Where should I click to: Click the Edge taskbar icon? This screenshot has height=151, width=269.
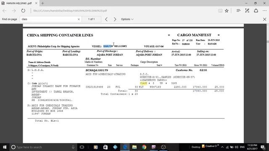point(125,147)
